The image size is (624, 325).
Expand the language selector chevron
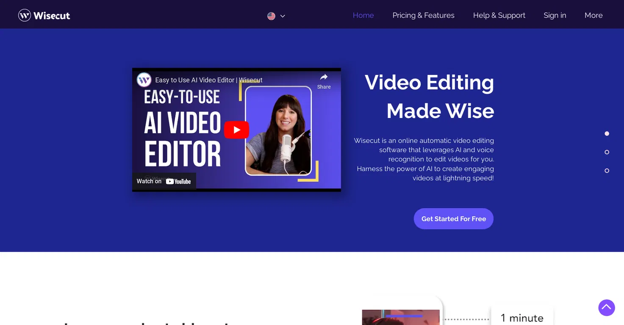(283, 16)
